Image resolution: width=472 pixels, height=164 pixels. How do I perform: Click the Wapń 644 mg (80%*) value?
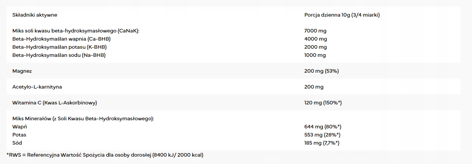(x=323, y=126)
